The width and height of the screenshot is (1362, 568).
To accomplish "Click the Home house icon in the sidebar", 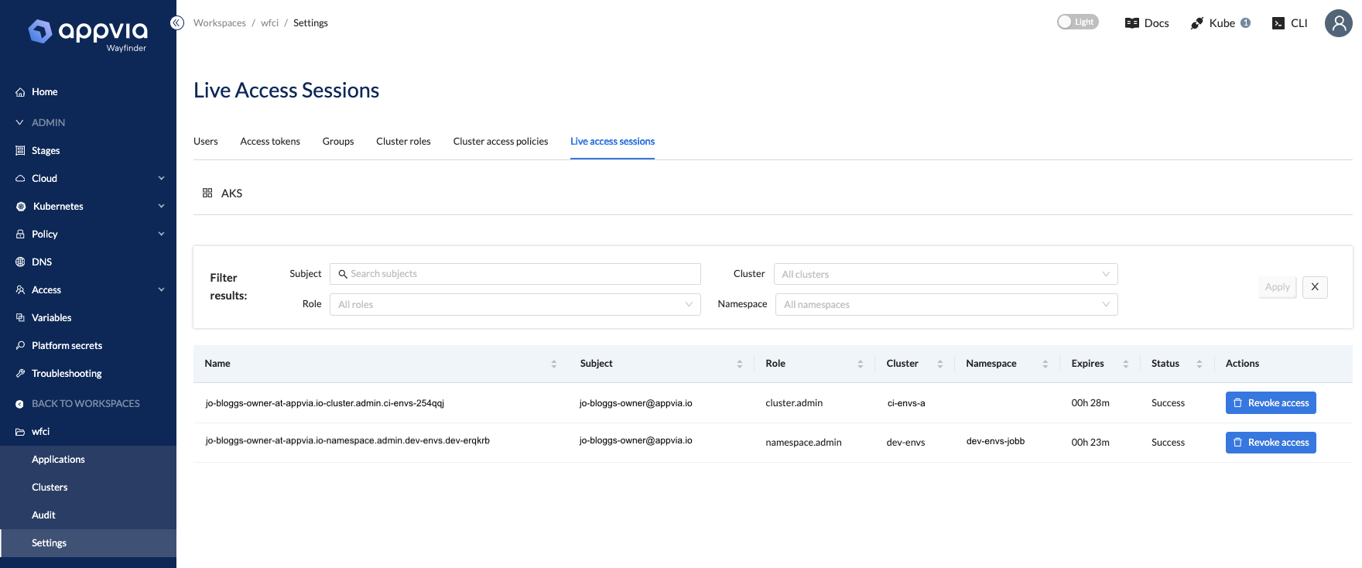I will (x=20, y=92).
